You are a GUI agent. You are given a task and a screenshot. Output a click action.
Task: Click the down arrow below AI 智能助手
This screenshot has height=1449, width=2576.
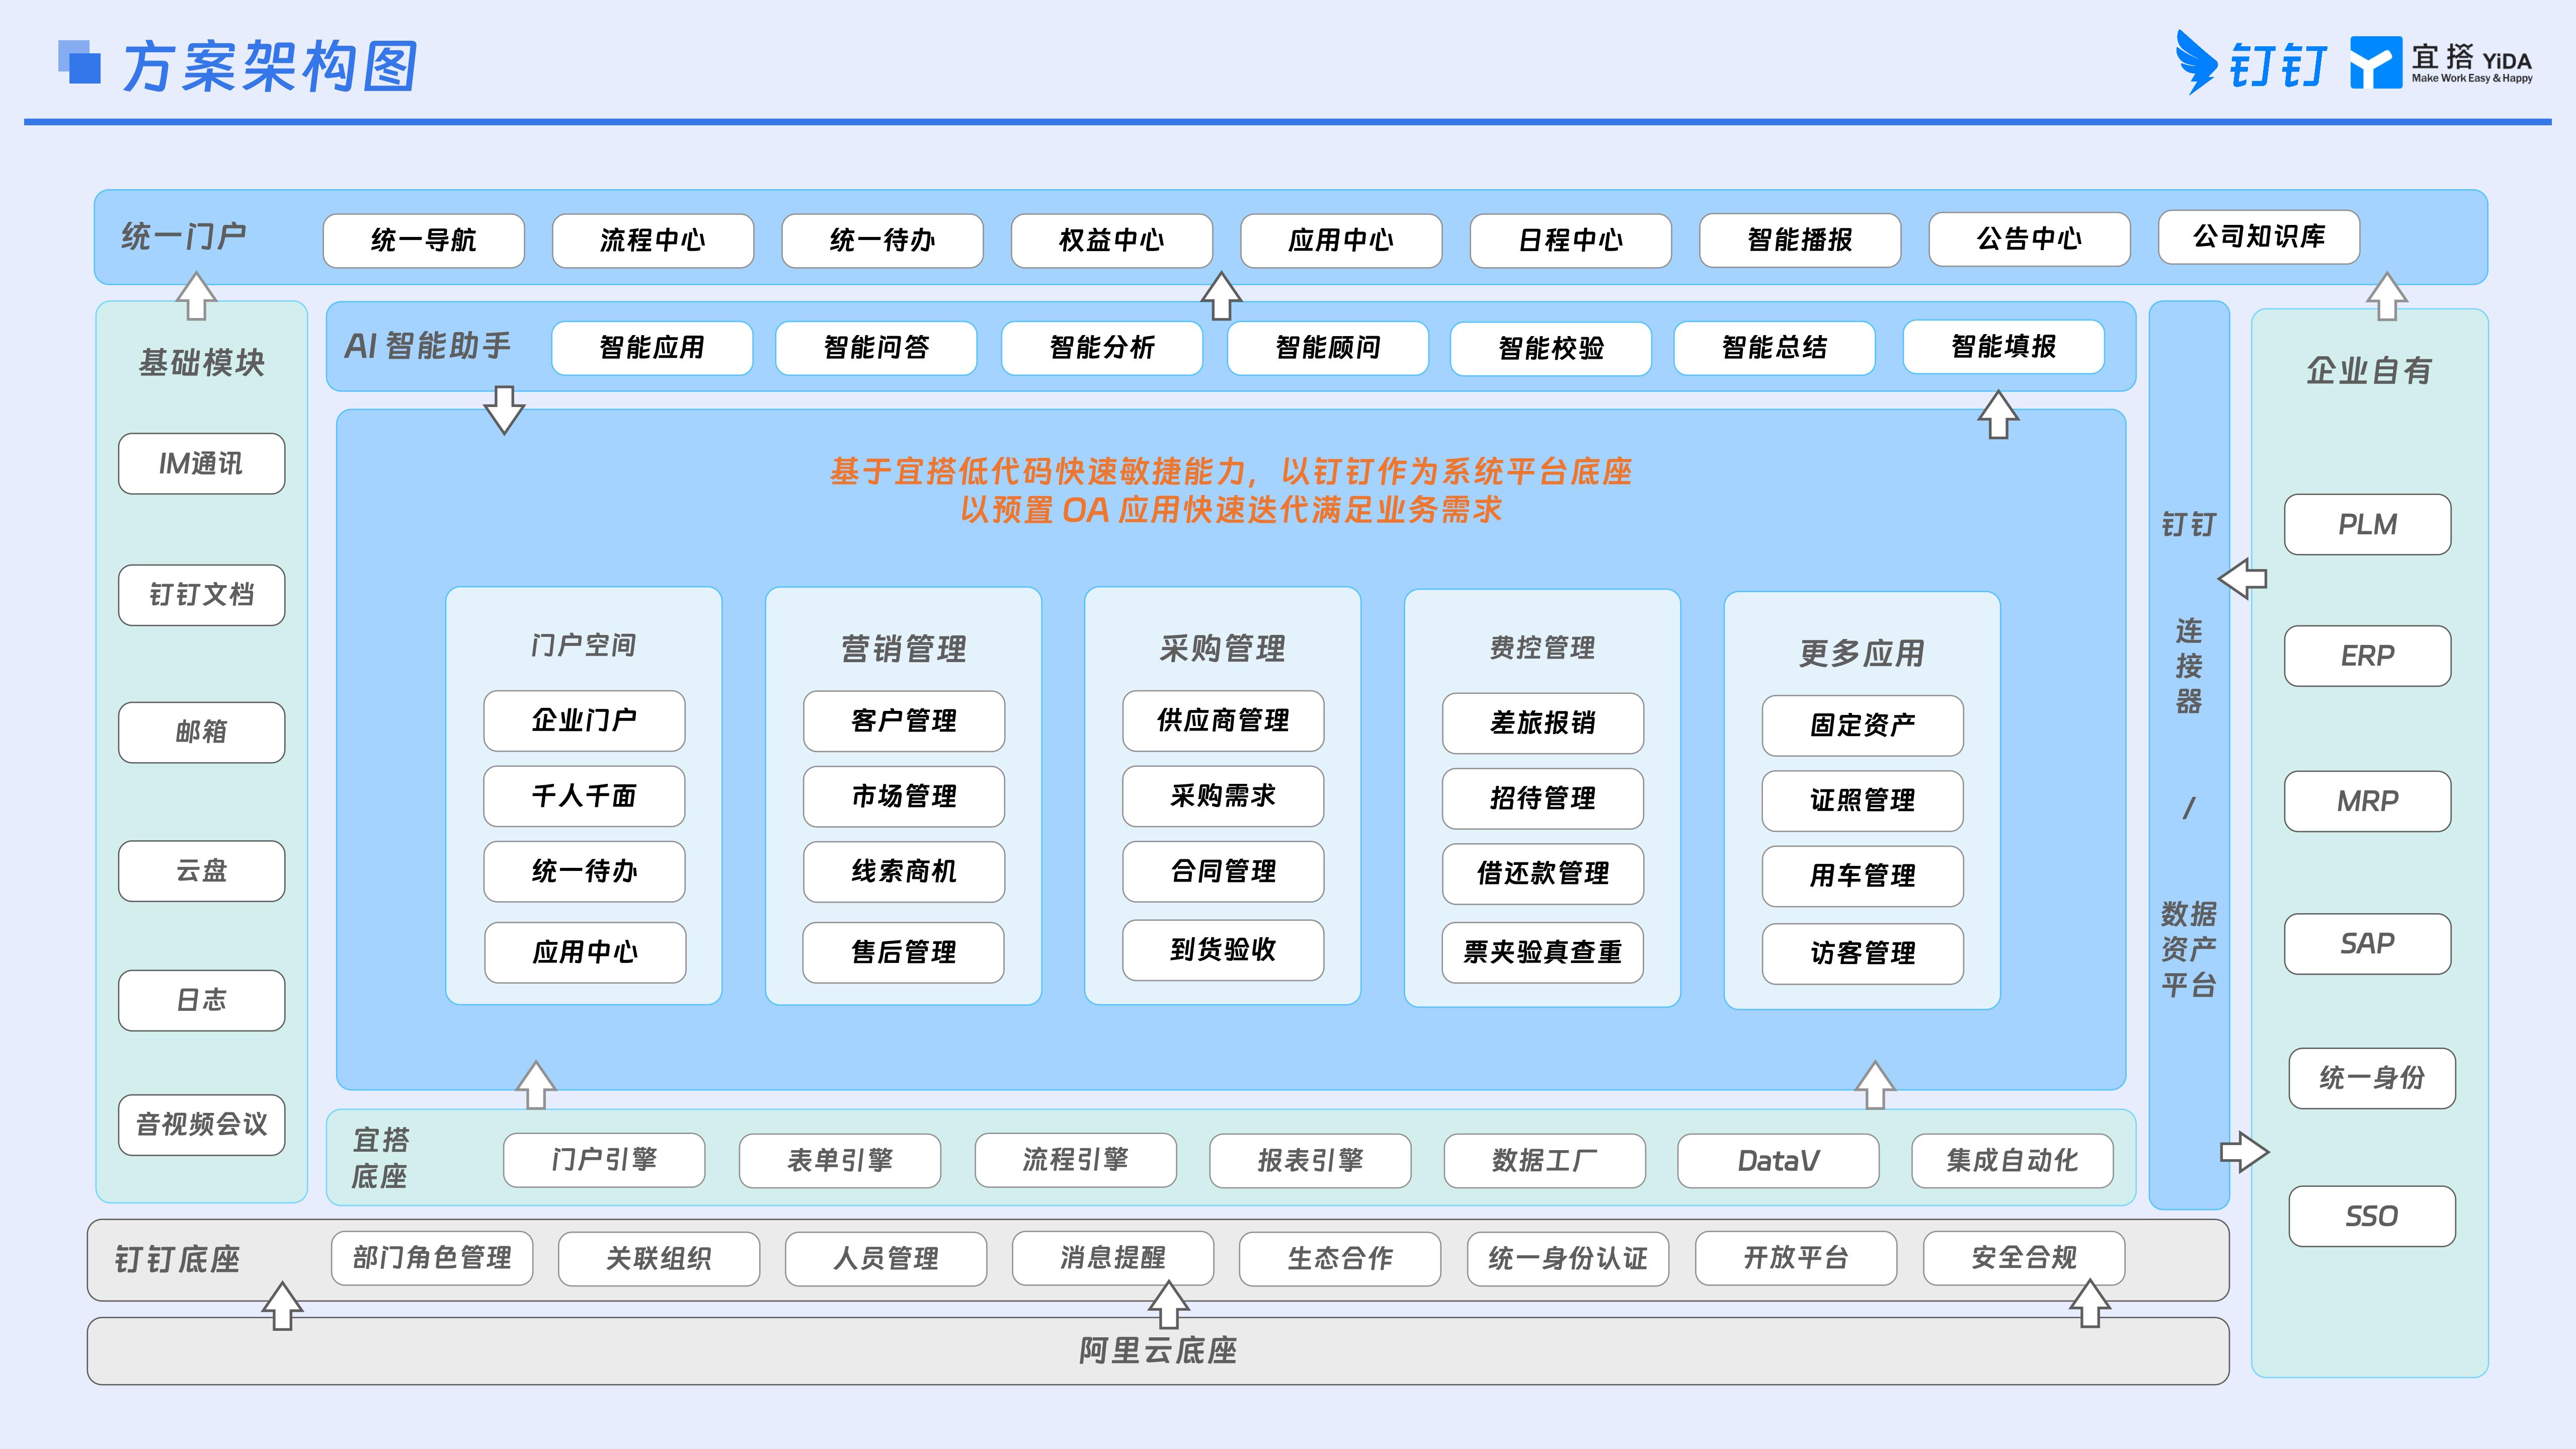tap(504, 409)
